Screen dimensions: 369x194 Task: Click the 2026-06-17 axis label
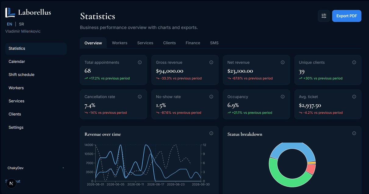(x=156, y=185)
